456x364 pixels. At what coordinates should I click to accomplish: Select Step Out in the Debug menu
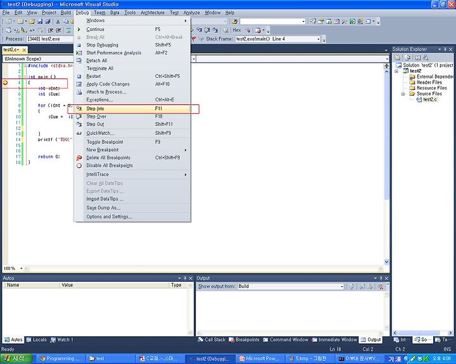[132, 125]
